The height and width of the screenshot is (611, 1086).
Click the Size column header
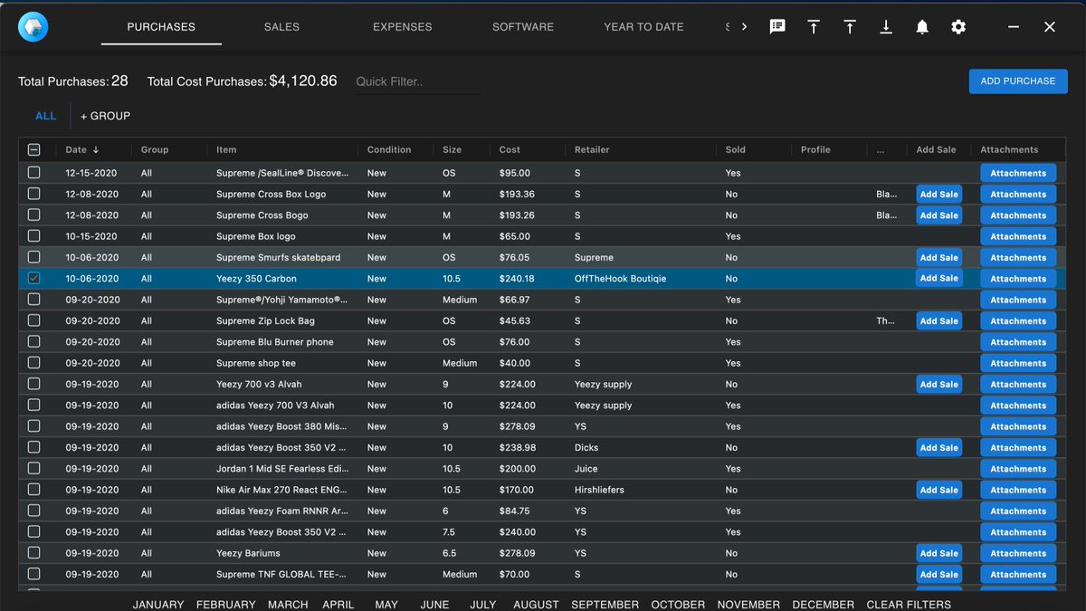tap(452, 150)
